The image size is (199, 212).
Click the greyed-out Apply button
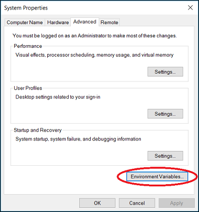[176, 203]
